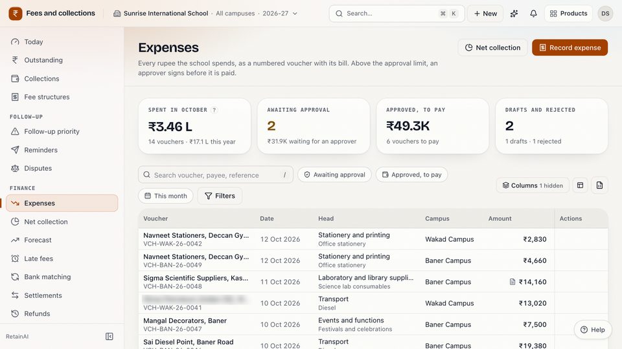Toggle the Awaiting approval filter chip
This screenshot has width=622, height=349.
point(334,174)
